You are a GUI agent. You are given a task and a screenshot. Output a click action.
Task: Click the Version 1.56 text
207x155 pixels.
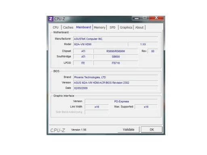pyautogui.click(x=79, y=130)
